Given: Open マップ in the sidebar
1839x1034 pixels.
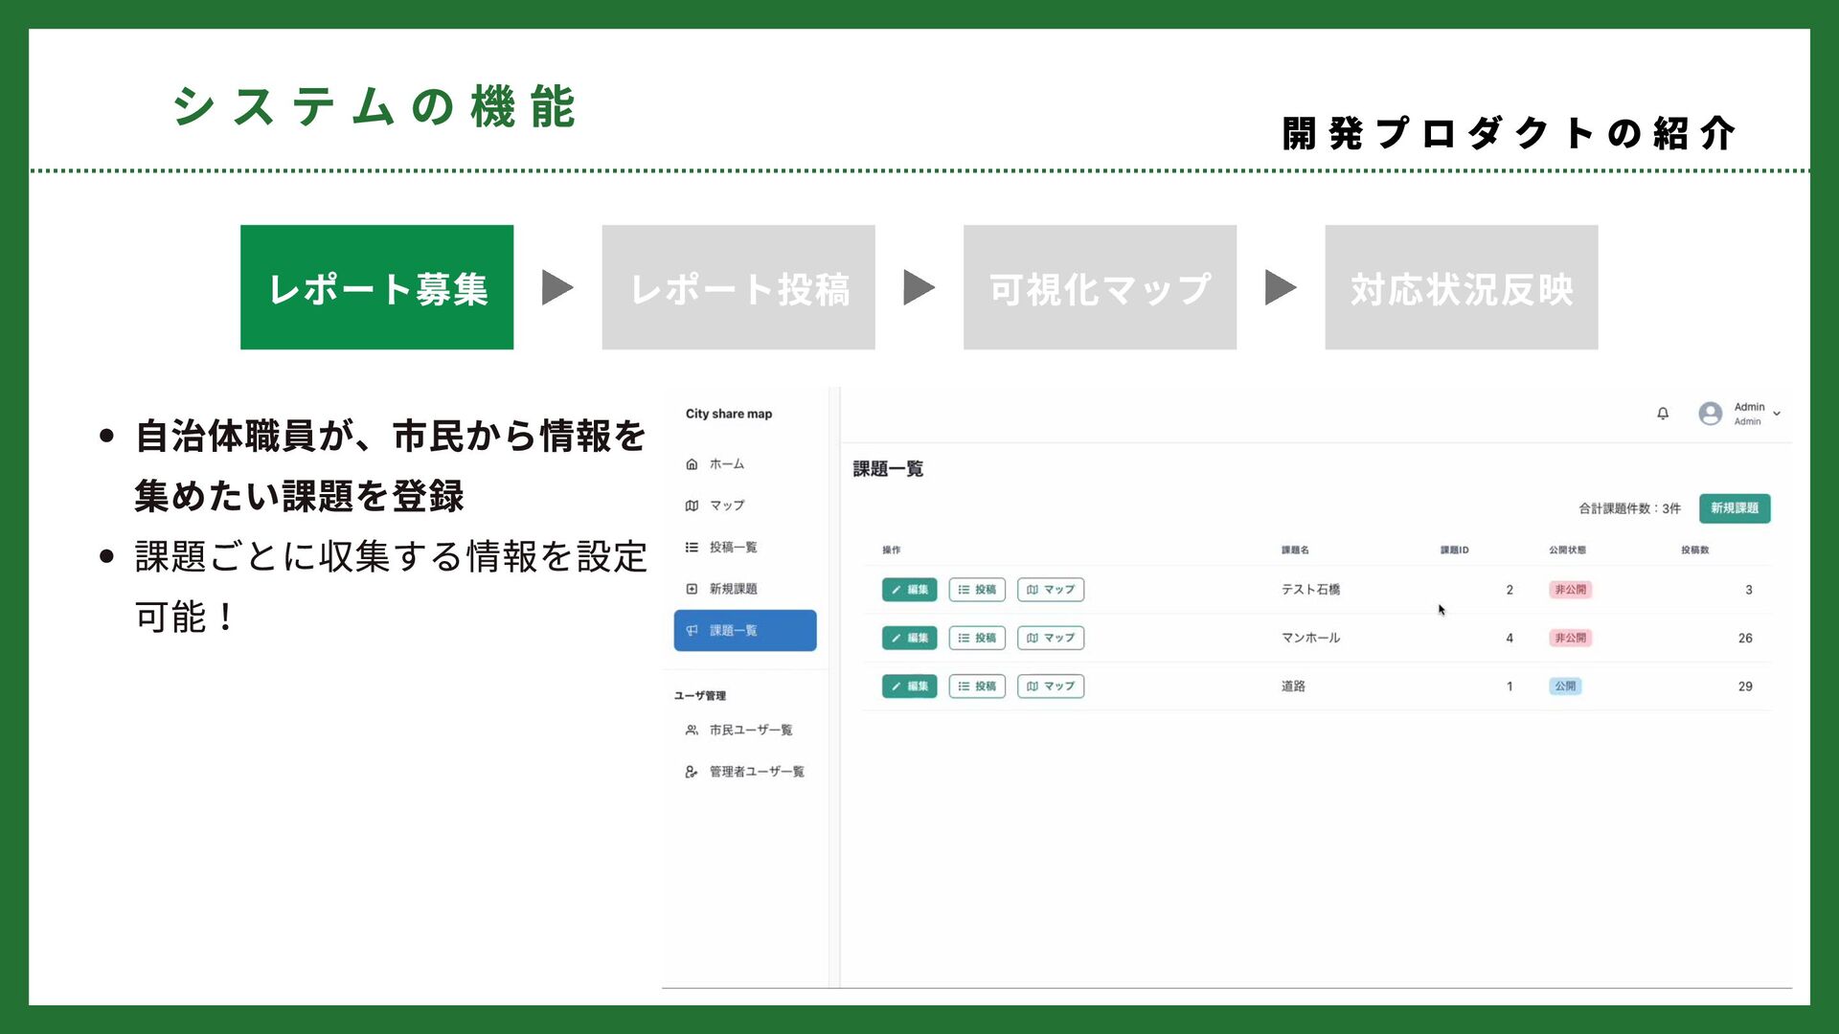Looking at the screenshot, I should click(726, 506).
